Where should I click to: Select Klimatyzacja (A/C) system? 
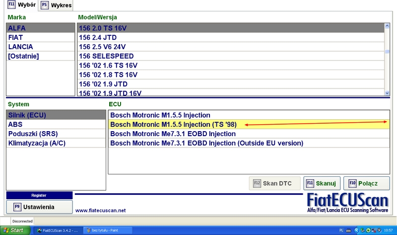point(56,143)
